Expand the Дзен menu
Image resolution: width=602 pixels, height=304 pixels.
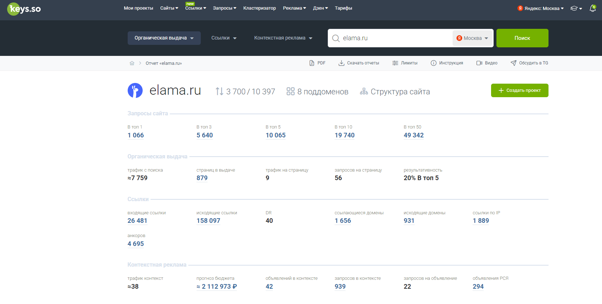321,8
